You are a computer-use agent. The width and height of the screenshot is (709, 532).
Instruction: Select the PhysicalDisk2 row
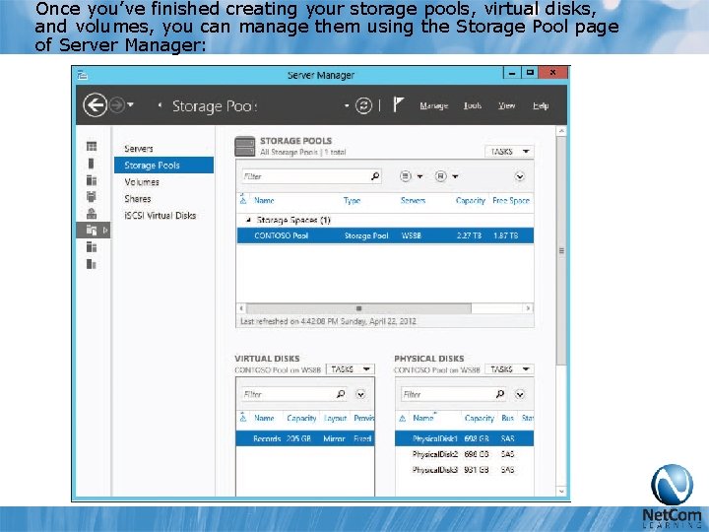coord(465,454)
